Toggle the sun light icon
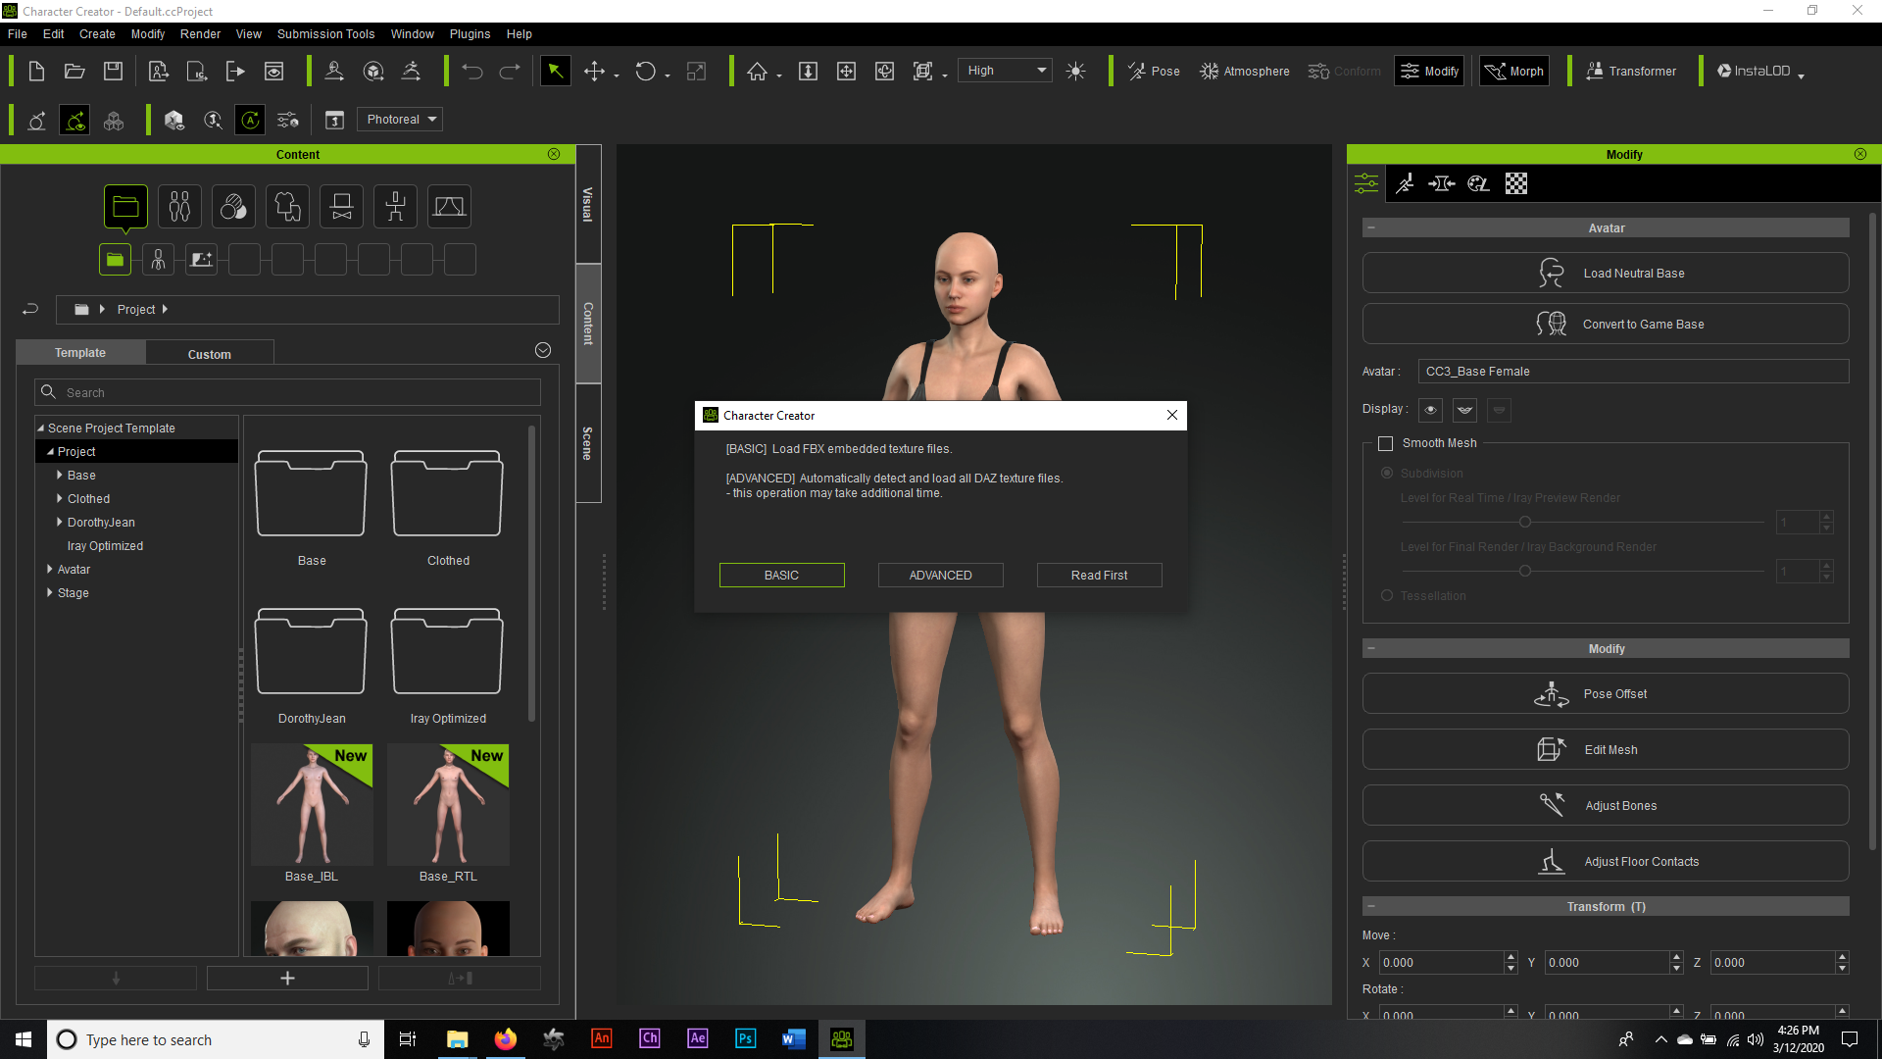This screenshot has width=1882, height=1059. pyautogui.click(x=1075, y=71)
